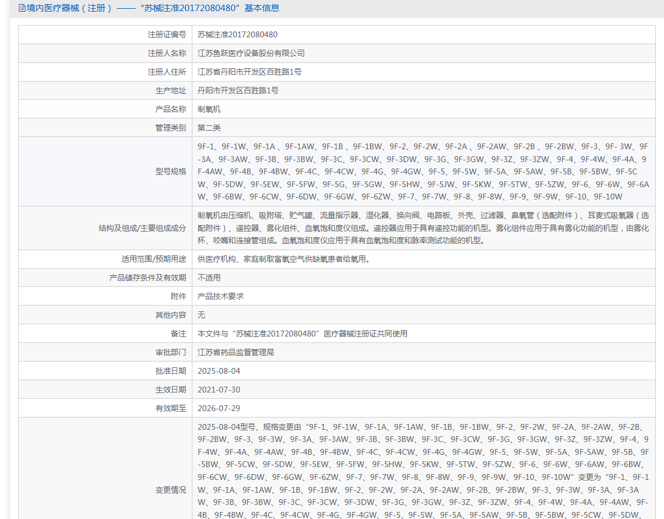Click the 审批部门 label
Image resolution: width=664 pixels, height=519 pixels.
click(x=171, y=352)
